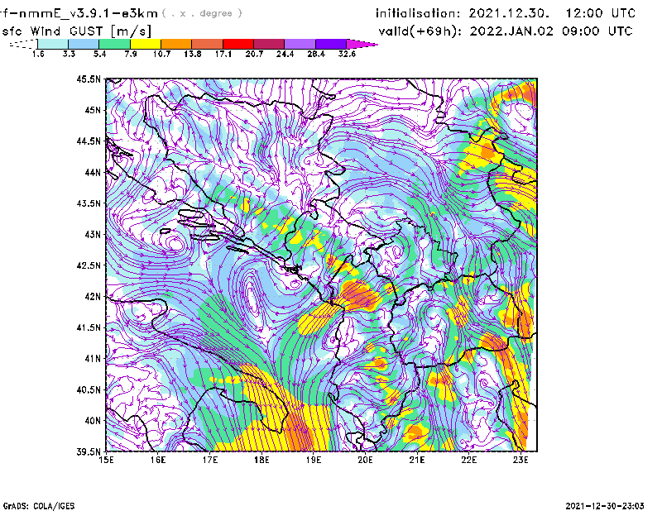Click the 41.5N latitude label
662x511 pixels.
coord(89,327)
